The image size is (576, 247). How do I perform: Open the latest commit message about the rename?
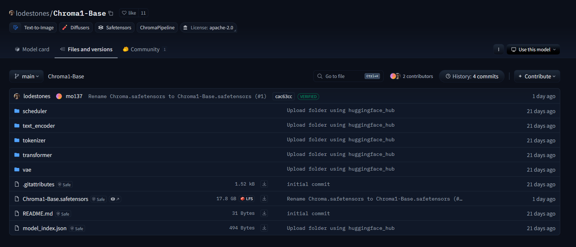click(x=177, y=96)
